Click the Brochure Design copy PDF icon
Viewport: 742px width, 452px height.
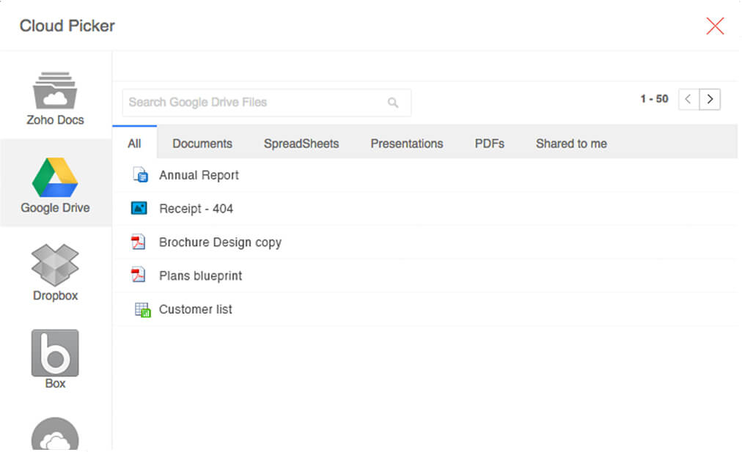tap(139, 242)
